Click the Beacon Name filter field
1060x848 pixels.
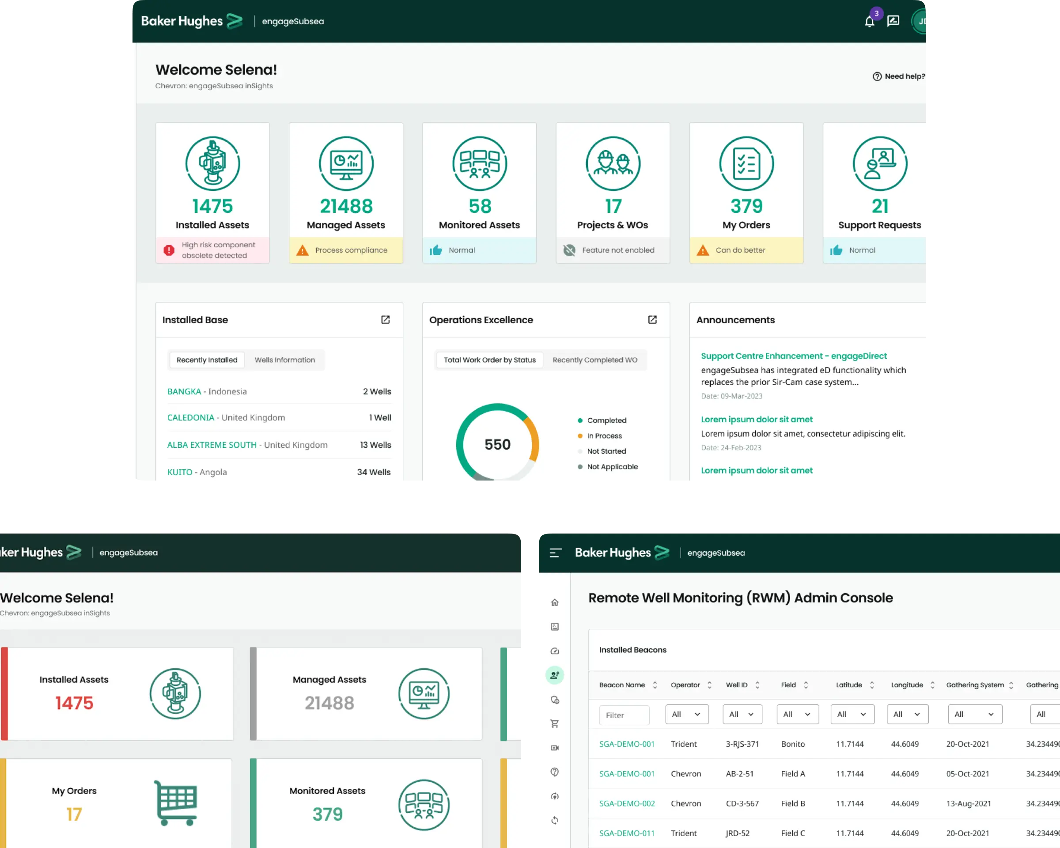[624, 715]
